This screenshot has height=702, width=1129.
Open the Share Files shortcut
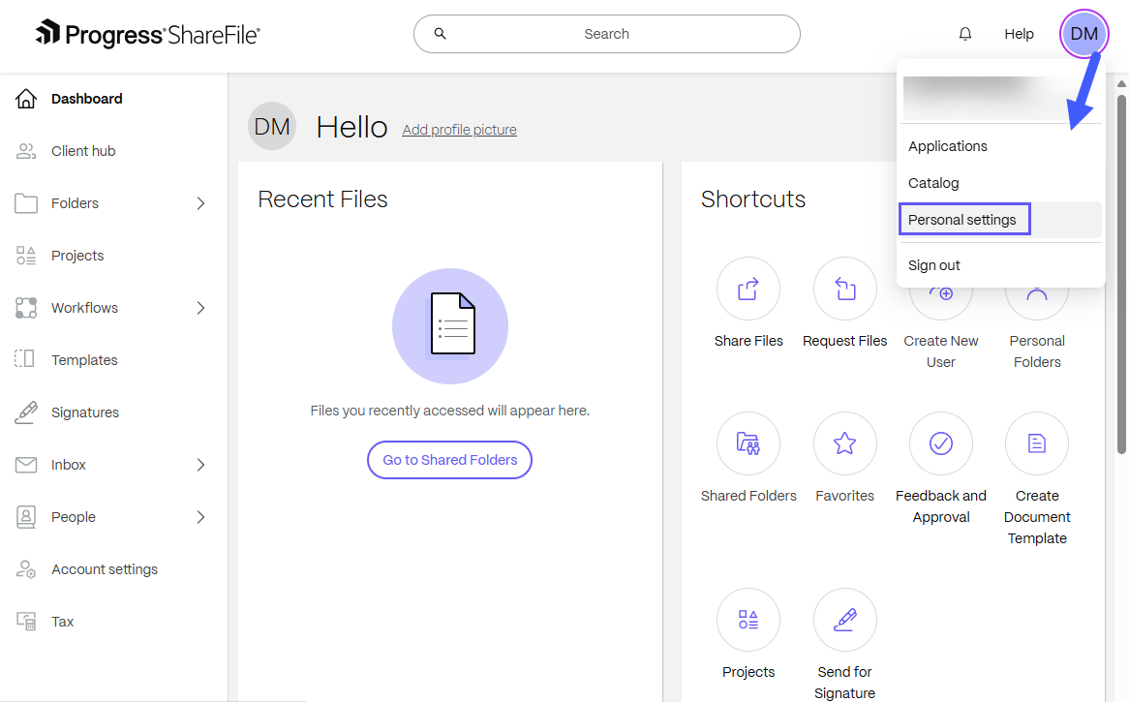pos(748,288)
